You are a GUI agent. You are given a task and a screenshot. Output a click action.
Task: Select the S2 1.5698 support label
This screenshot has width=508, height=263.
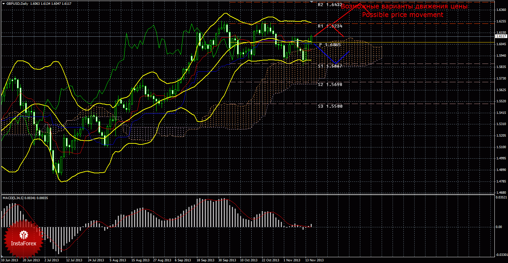point(330,84)
